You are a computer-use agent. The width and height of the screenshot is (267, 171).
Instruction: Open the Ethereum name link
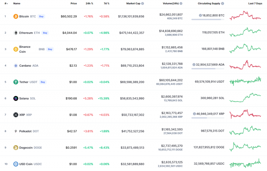pyautogui.click(x=26, y=33)
